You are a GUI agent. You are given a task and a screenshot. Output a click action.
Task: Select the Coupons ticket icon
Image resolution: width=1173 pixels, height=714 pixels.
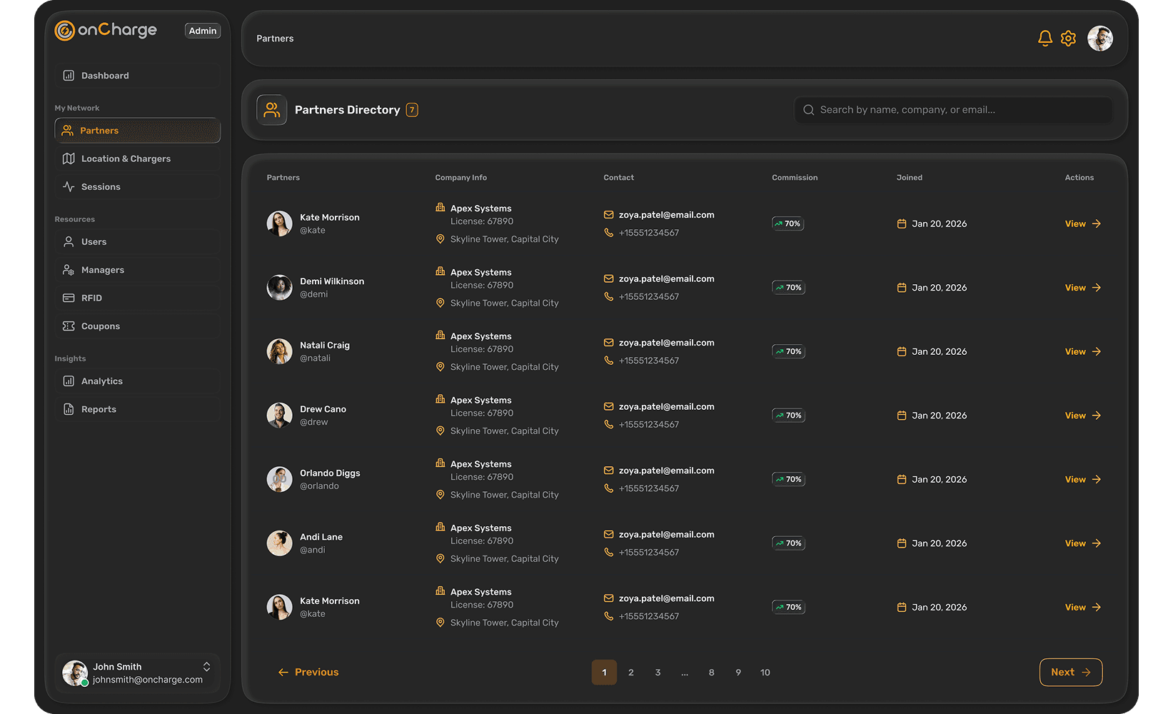click(x=68, y=326)
